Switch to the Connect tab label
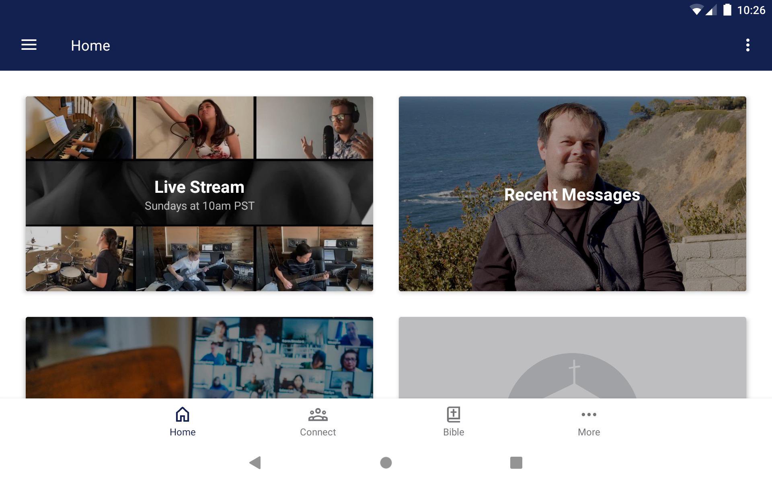The height and width of the screenshot is (482, 772). 318,432
